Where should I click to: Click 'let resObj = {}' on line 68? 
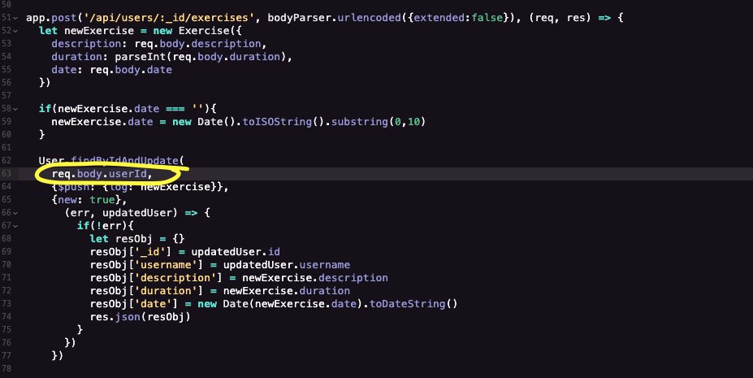[136, 238]
